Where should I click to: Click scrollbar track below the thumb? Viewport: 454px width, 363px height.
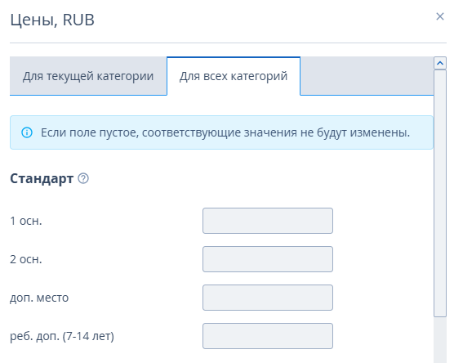pyautogui.click(x=440, y=340)
